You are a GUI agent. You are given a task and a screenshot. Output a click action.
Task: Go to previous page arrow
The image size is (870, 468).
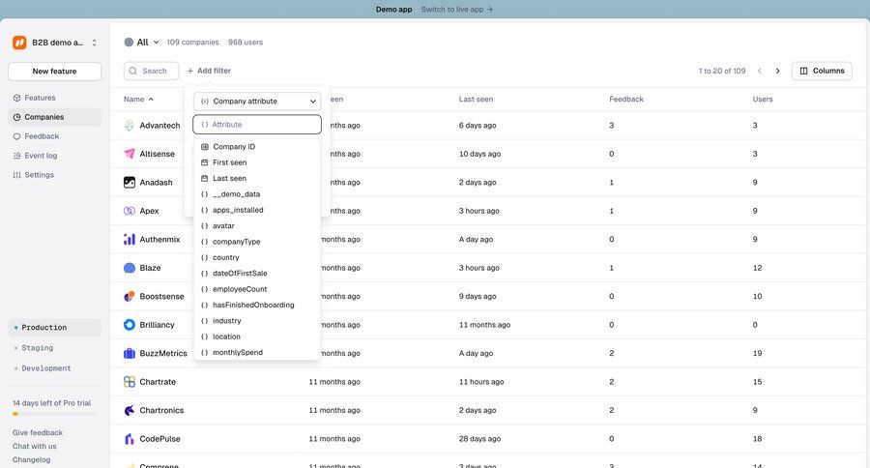(760, 71)
